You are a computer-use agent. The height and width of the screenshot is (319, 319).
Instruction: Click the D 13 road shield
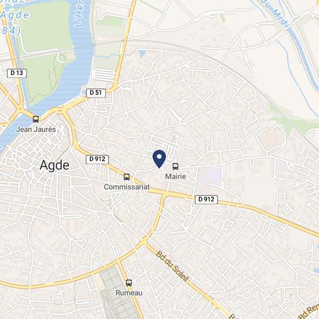(x=17, y=73)
